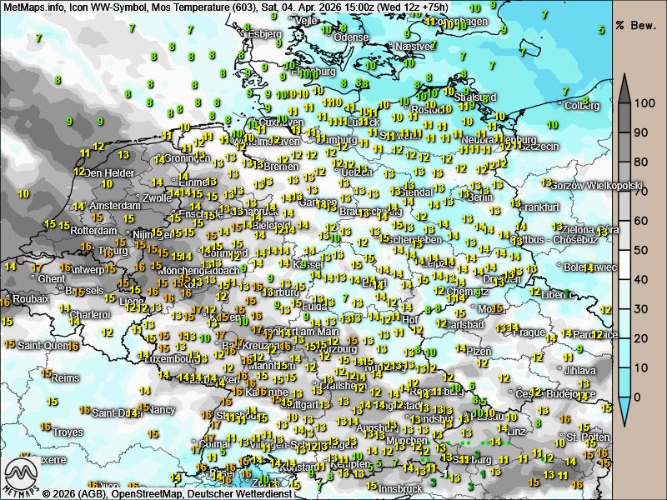
Task: Click the Den Helder city label
Action: pyautogui.click(x=110, y=173)
